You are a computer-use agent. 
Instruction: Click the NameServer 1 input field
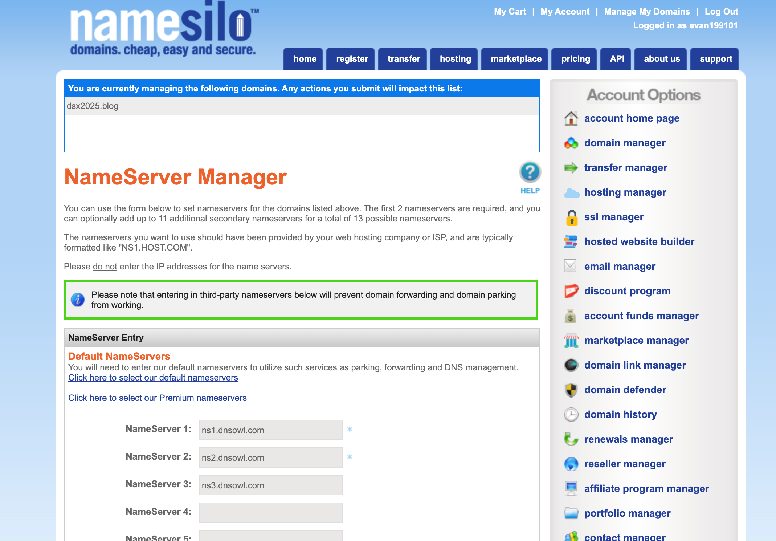pos(270,430)
